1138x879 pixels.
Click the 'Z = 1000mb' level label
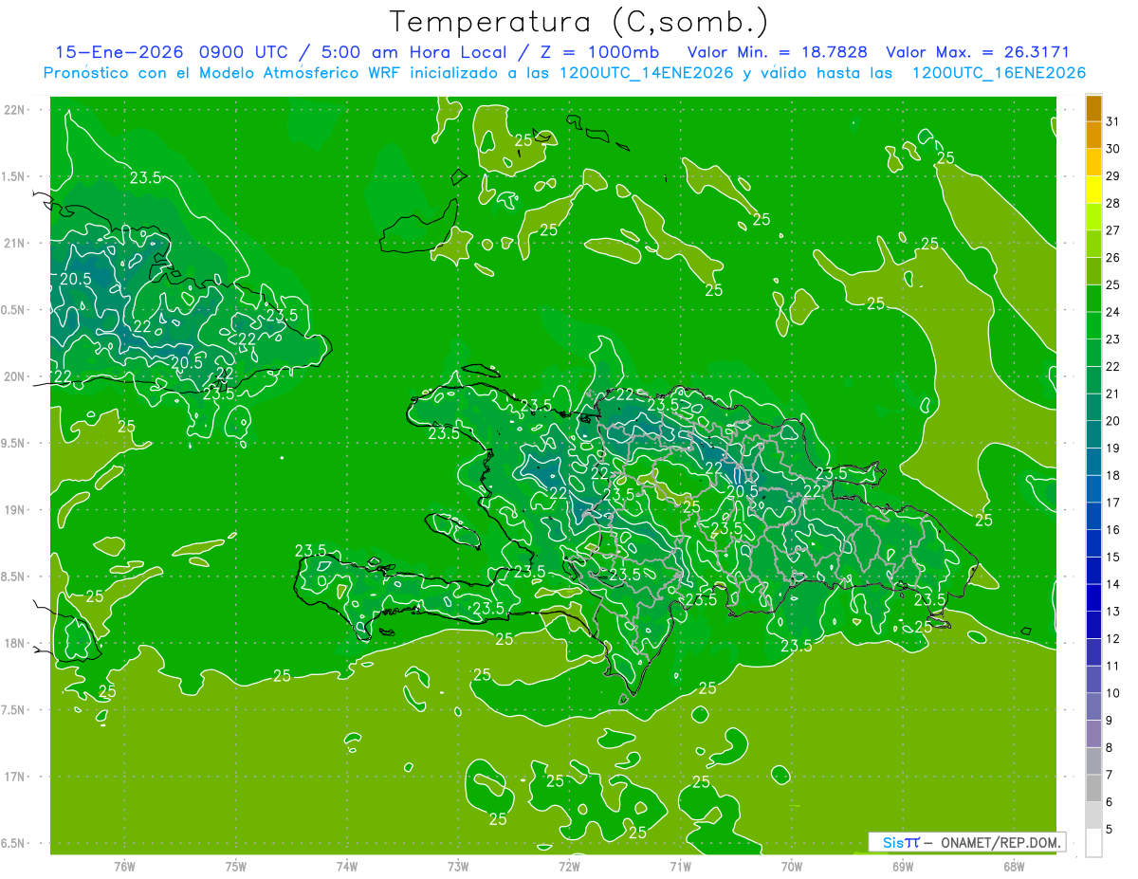pos(598,52)
